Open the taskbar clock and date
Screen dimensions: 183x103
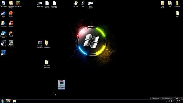coord(178,101)
